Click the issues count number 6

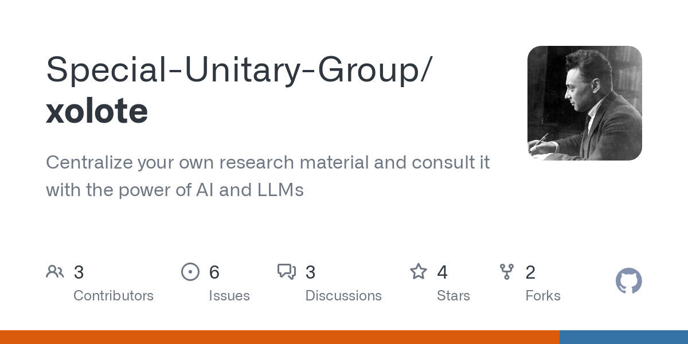(214, 272)
